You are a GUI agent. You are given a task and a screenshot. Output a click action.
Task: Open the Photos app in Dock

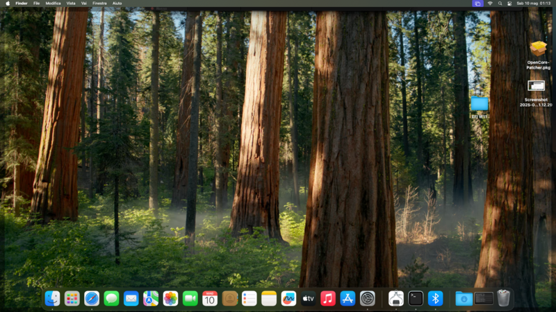170,298
